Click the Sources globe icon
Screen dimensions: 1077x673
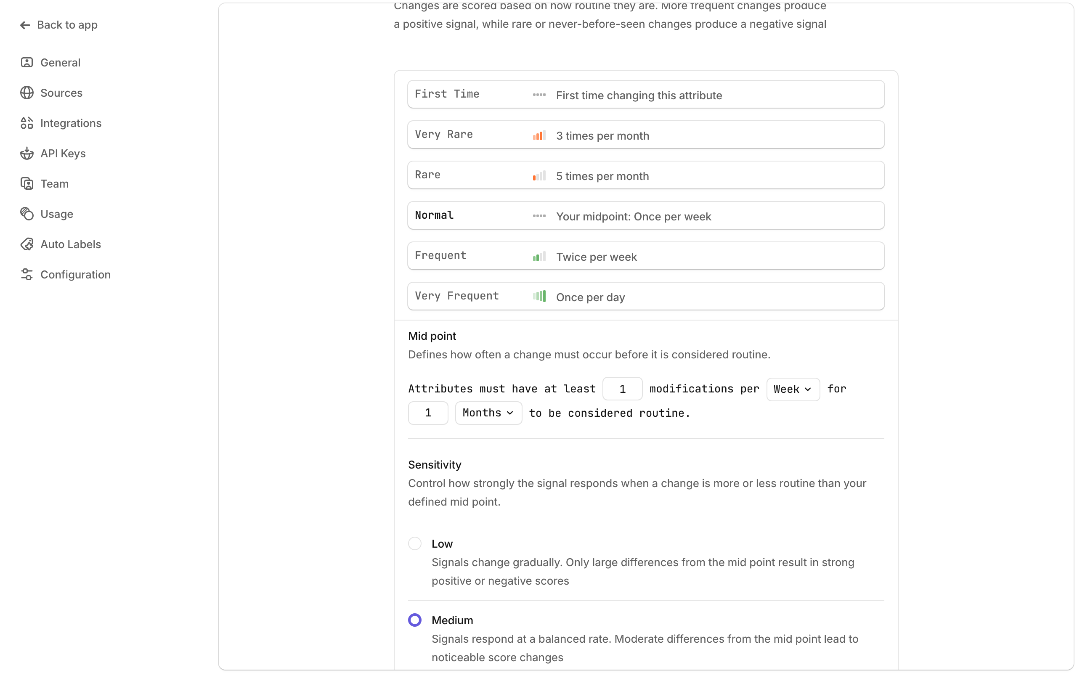click(x=27, y=93)
